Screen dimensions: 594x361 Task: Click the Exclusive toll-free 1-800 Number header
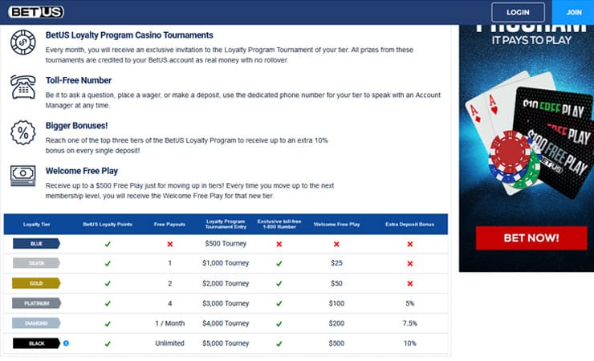coord(279,224)
